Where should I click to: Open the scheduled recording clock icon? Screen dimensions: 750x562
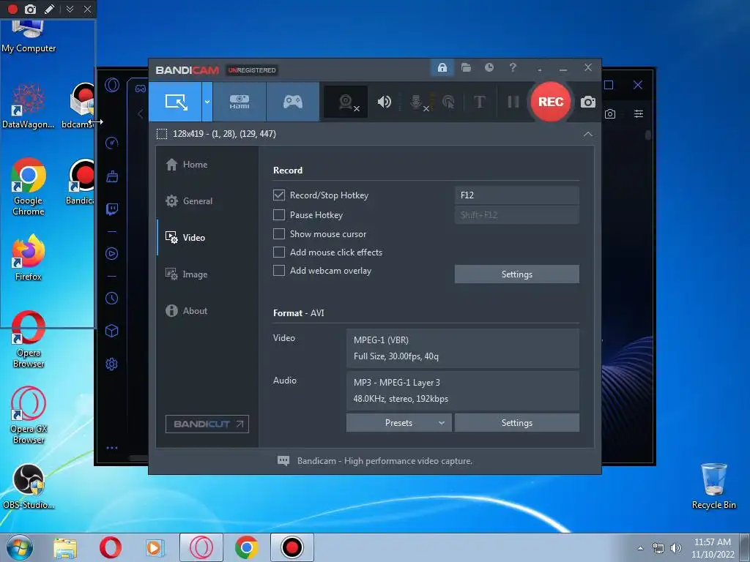[x=489, y=67]
